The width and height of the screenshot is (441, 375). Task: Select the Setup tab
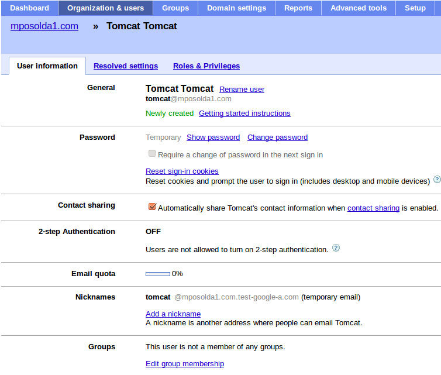pyautogui.click(x=415, y=8)
